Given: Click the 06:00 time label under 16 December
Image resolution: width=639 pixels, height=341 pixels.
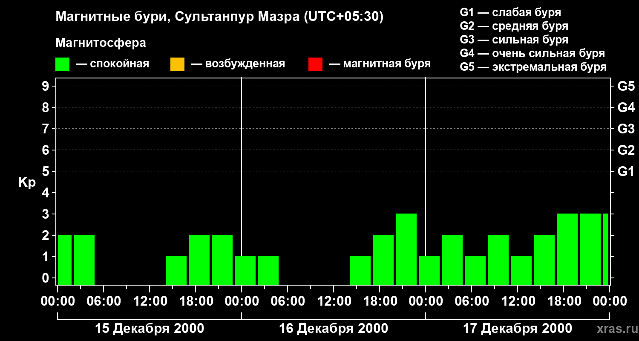Looking at the screenshot, I should click(288, 301).
